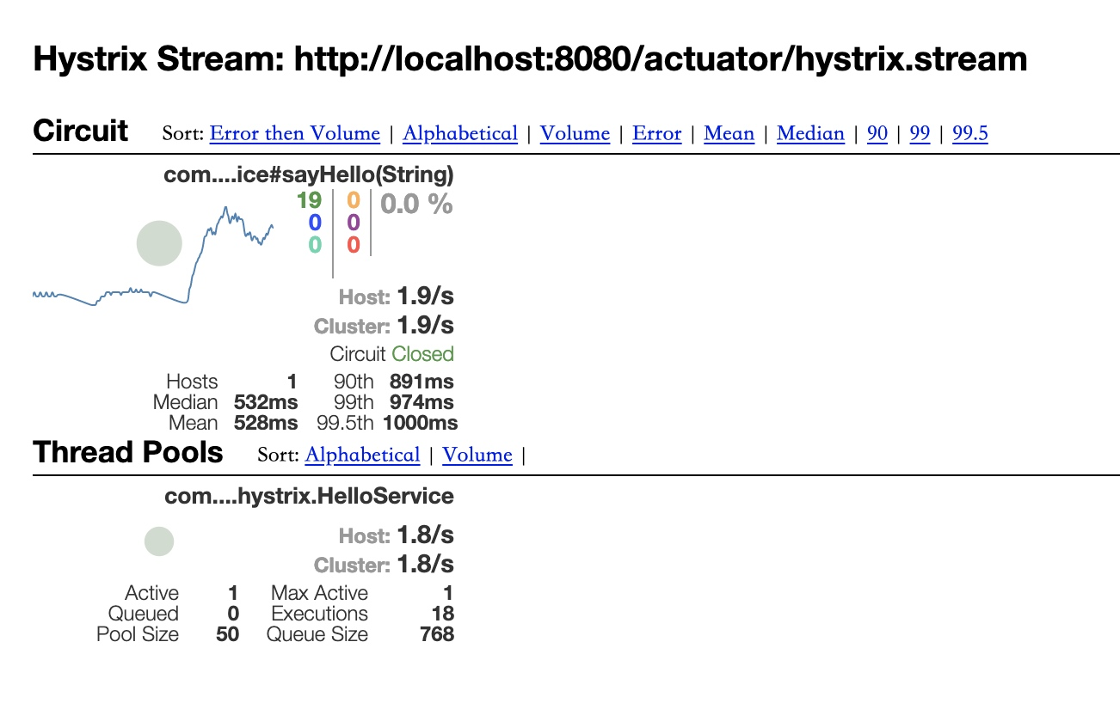Click the 0.0 % error percentage
1120x703 pixels.
click(x=416, y=205)
